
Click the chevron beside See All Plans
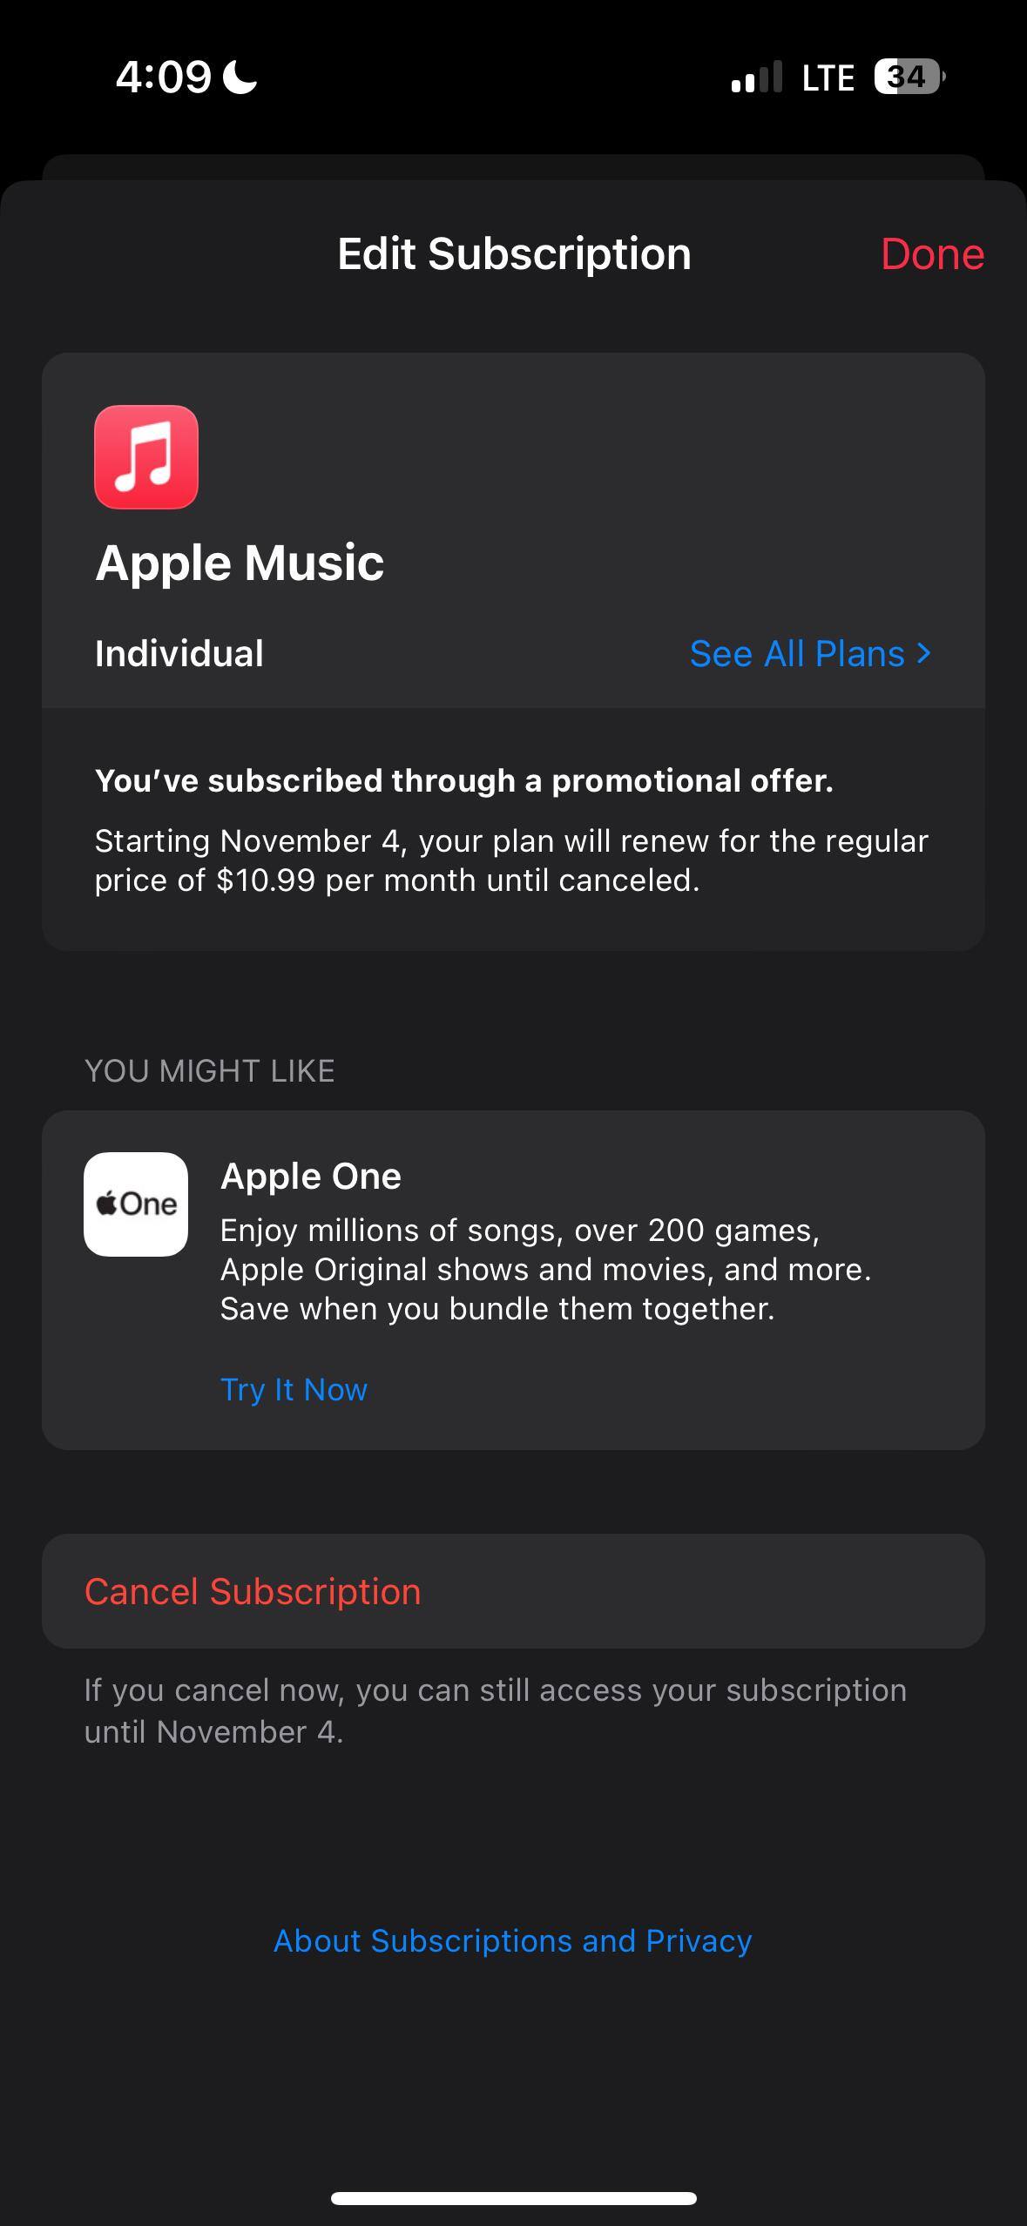[x=924, y=652]
